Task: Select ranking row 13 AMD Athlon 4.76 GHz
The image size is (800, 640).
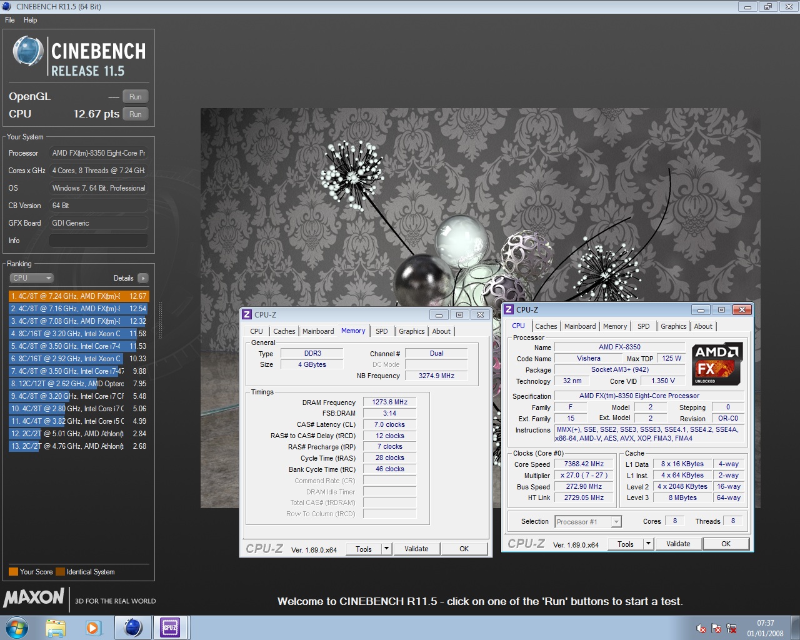Action: click(79, 446)
